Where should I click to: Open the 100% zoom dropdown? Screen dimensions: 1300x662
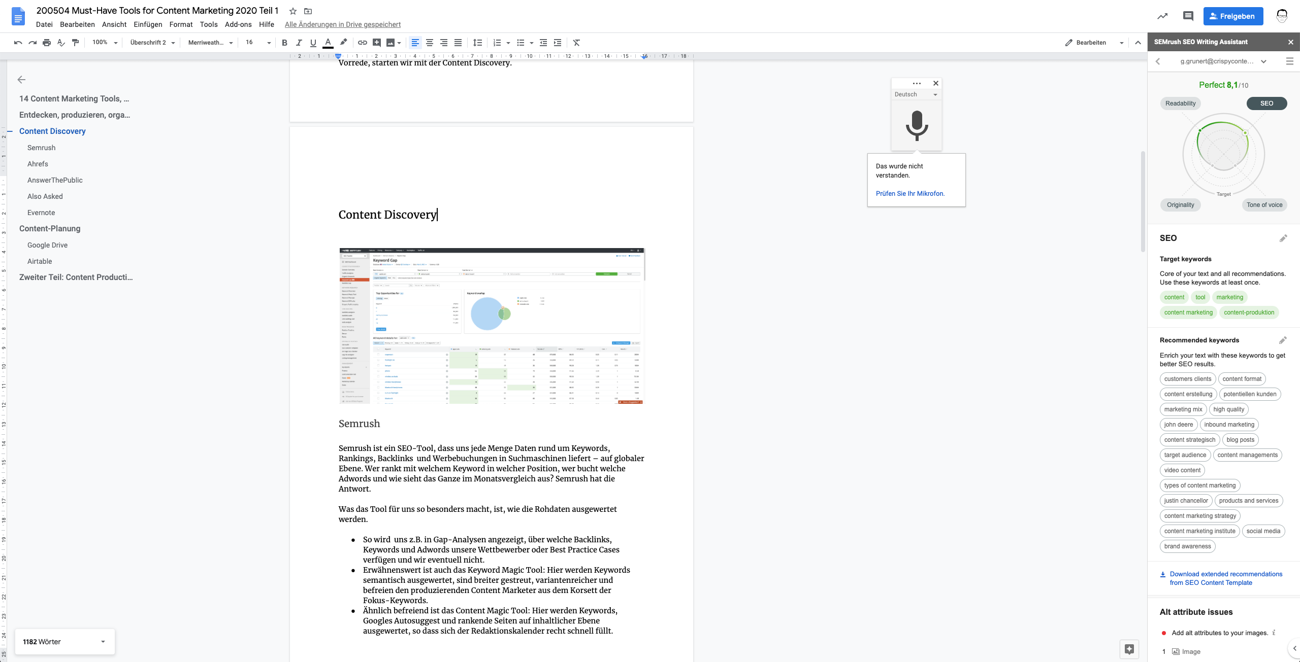(105, 43)
